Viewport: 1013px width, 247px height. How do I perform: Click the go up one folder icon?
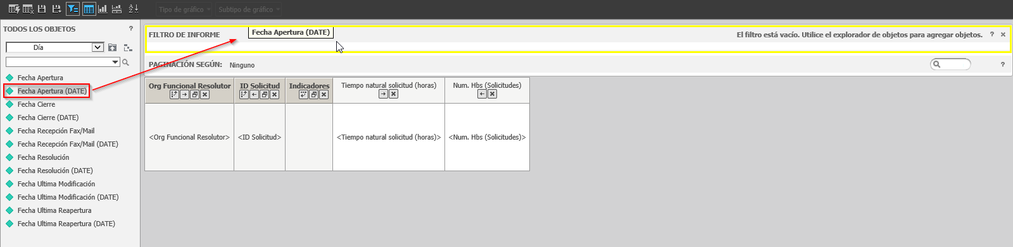(x=113, y=47)
